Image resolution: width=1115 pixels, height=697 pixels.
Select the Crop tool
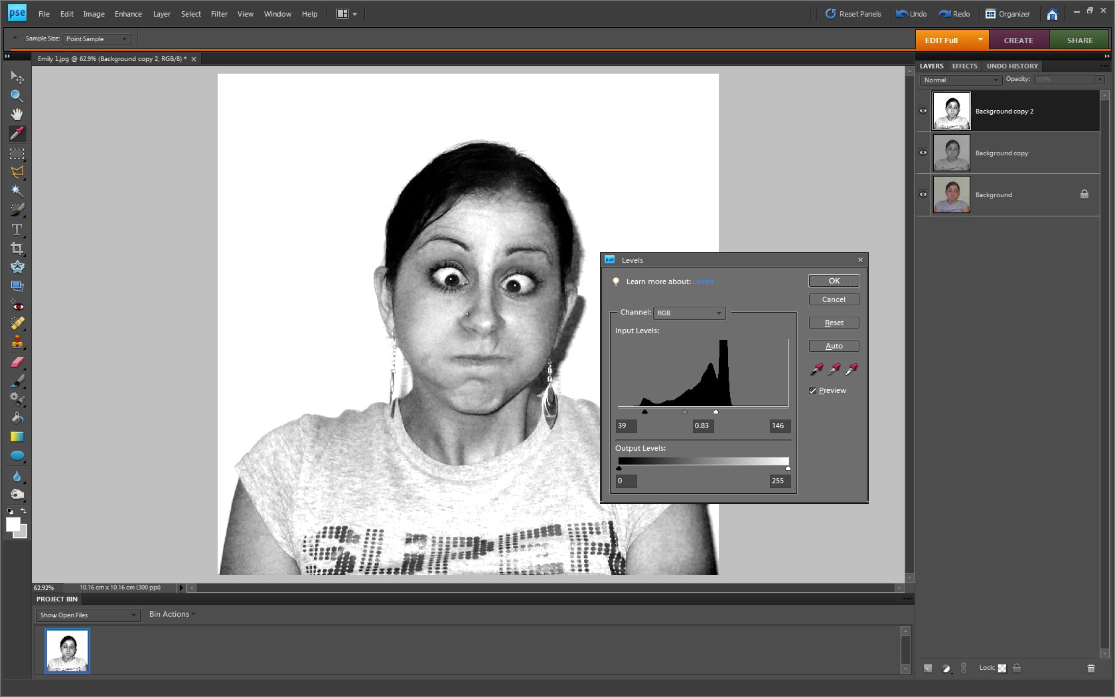pos(17,248)
